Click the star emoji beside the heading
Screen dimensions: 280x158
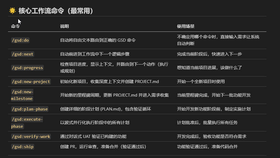point(12,11)
